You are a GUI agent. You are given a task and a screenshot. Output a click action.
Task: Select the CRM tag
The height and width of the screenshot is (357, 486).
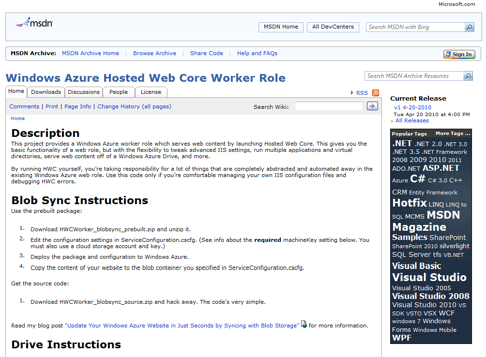pos(399,192)
